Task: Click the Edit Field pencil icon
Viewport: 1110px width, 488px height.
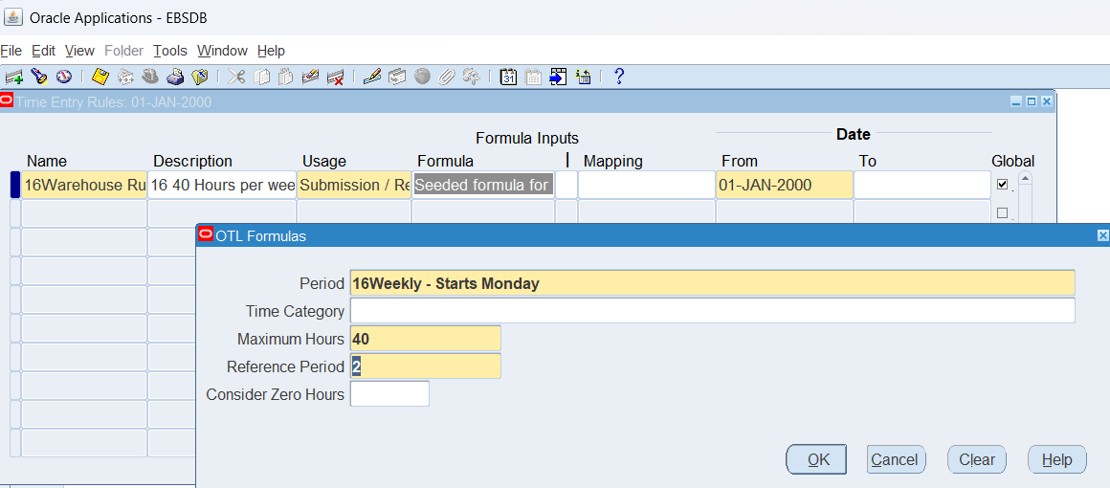Action: (372, 78)
